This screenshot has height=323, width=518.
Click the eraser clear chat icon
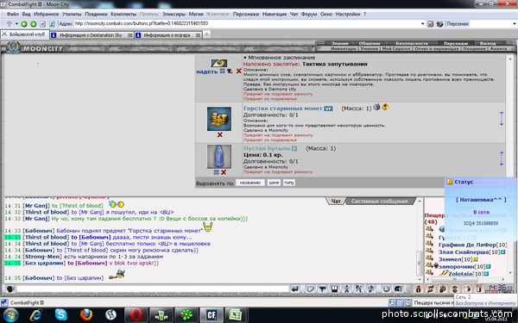(x=310, y=289)
